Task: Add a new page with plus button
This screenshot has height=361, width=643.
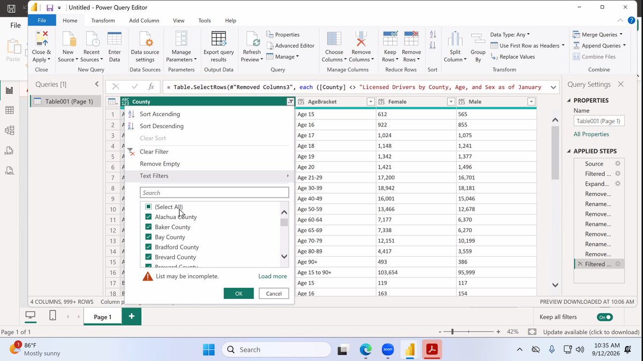Action: pos(131,317)
